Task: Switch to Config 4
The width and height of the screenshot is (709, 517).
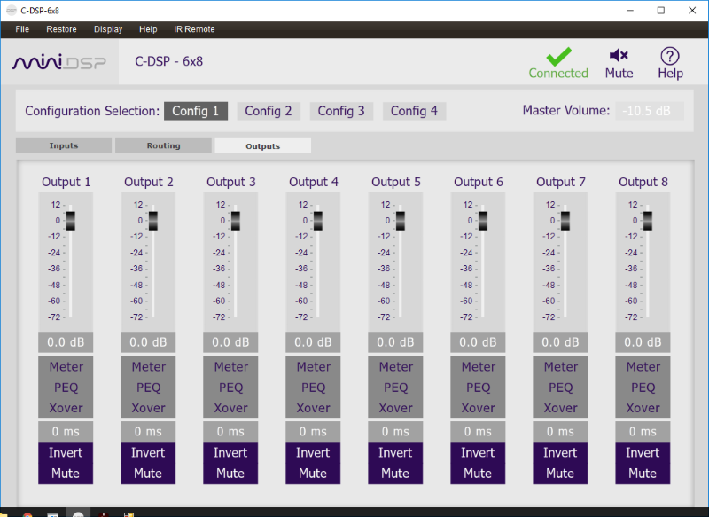Action: [414, 111]
